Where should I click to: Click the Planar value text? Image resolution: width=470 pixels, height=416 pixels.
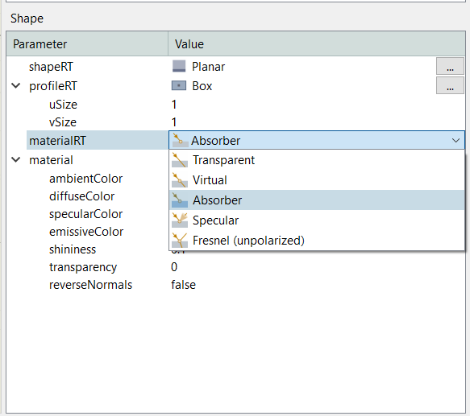[x=208, y=67]
